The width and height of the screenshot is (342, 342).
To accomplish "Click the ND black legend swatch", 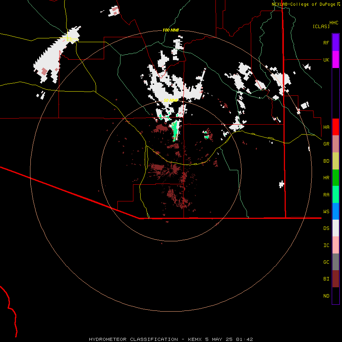I will pos(336,296).
